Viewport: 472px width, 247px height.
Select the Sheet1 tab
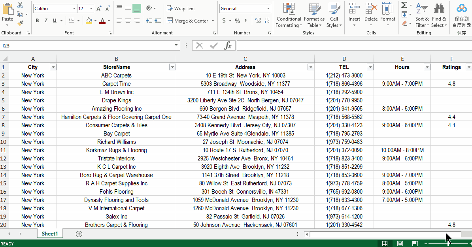pyautogui.click(x=50, y=234)
